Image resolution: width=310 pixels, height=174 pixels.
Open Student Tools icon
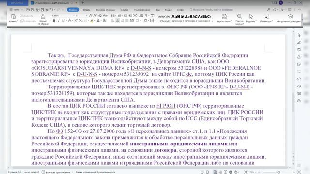pyautogui.click(x=290, y=16)
